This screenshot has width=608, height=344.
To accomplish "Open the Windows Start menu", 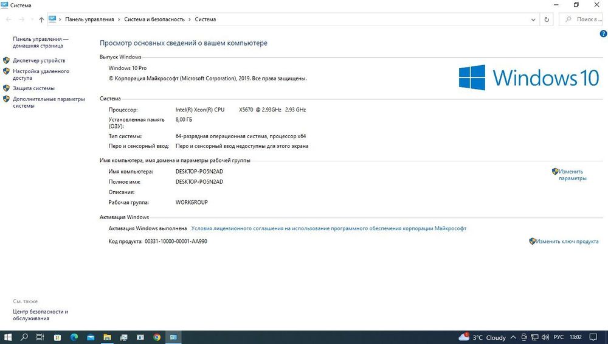I will coord(7,337).
